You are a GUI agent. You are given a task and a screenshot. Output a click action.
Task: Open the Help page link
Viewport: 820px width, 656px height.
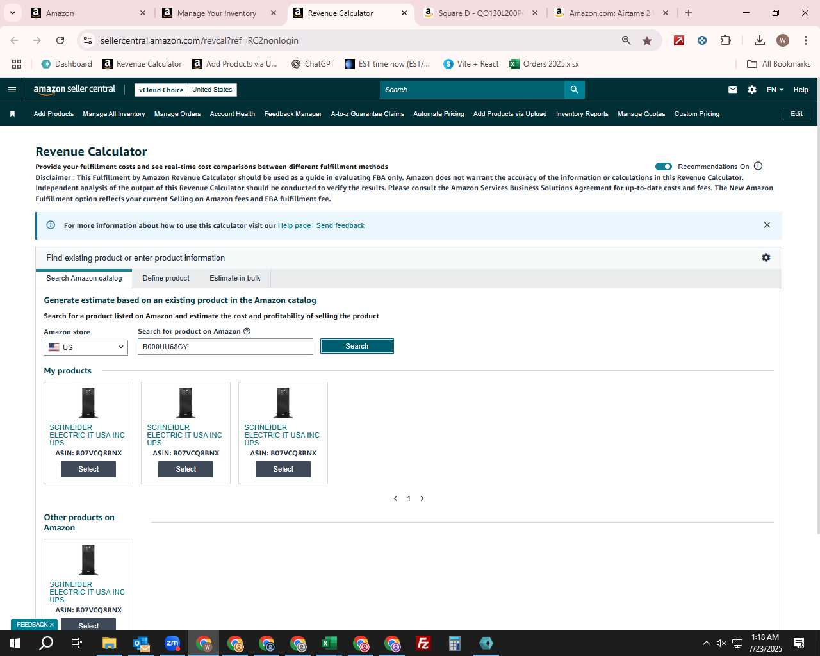[x=294, y=225]
